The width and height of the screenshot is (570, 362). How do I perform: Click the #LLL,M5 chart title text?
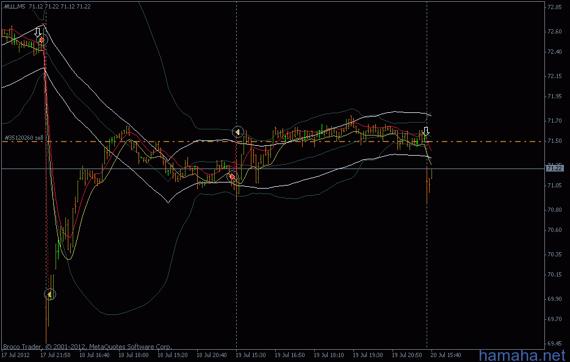point(15,6)
